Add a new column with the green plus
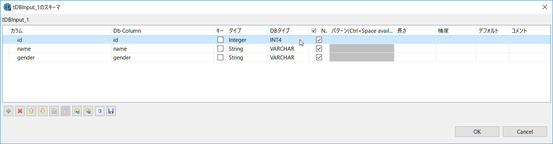The height and width of the screenshot is (144, 553). pos(8,111)
